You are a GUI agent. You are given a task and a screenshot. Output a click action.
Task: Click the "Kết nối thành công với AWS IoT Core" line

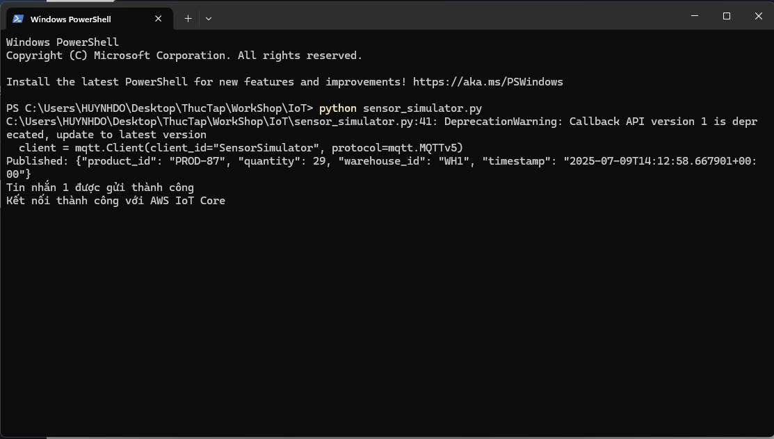coord(115,201)
